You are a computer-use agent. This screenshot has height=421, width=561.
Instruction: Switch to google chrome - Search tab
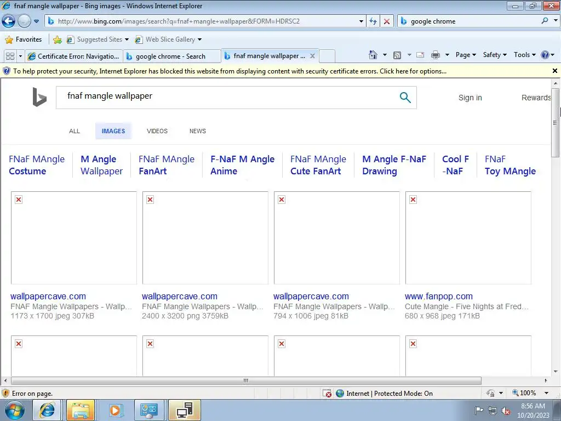pos(171,56)
